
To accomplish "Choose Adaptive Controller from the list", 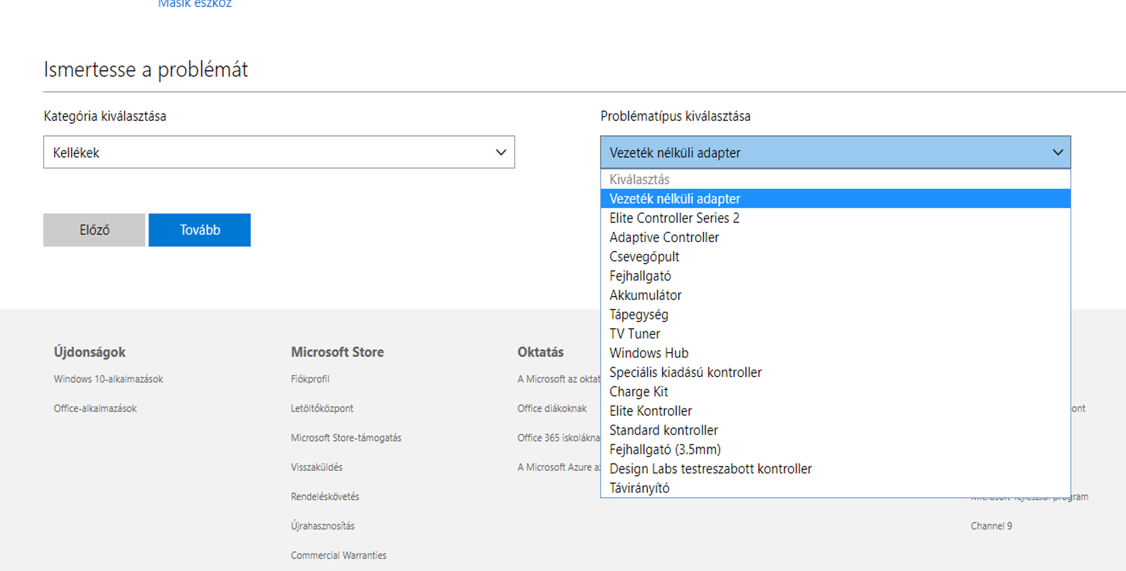I will pos(664,237).
